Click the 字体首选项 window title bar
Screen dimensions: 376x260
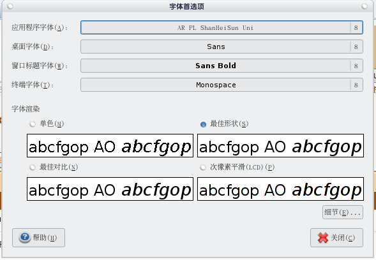(x=187, y=6)
